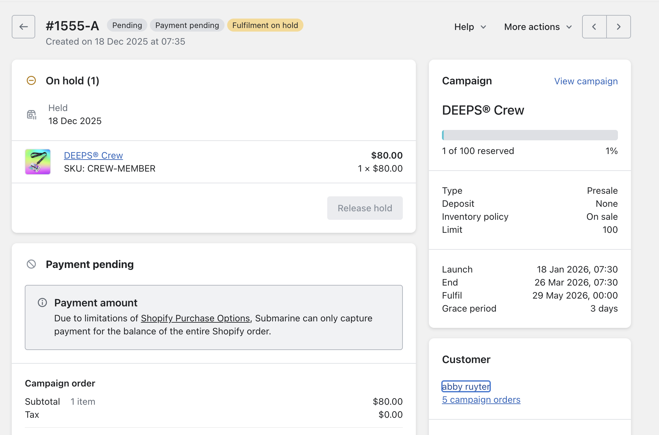Open the DEEPS Crew product thumbnail
Screen dimensions: 659x435
(38, 162)
